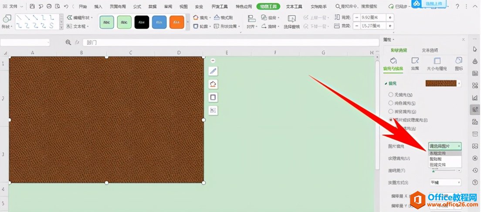Apply the blue shape style preset

(159, 22)
